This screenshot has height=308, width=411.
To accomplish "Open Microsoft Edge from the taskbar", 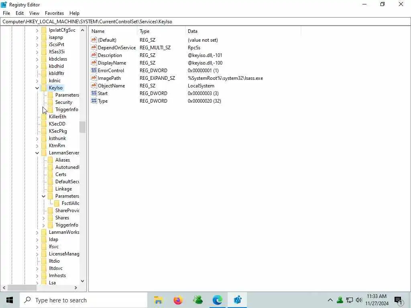I will click(x=217, y=300).
